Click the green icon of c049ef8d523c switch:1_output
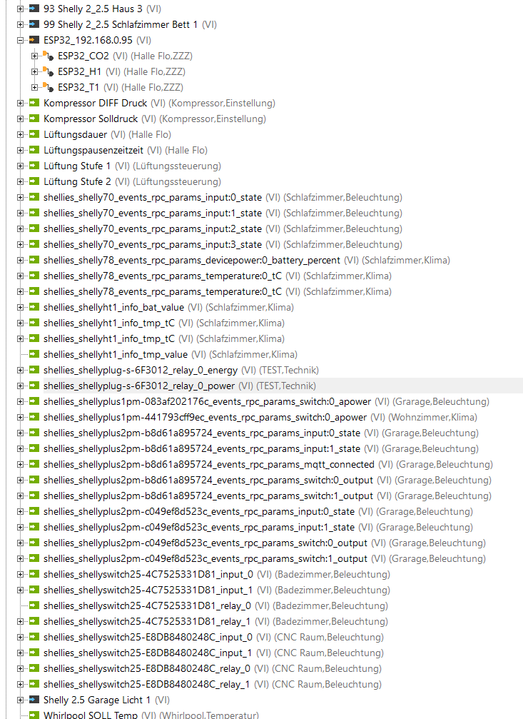The width and height of the screenshot is (523, 719). tap(34, 558)
